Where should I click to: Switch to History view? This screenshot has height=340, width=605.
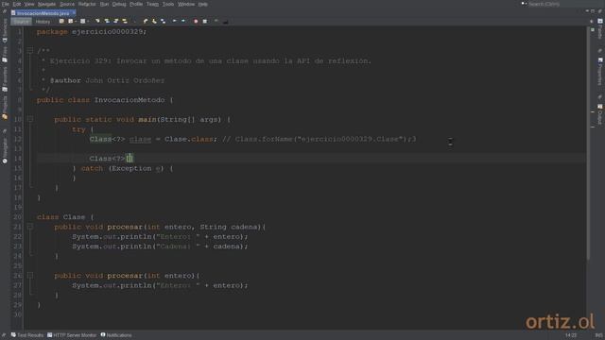pos(43,22)
